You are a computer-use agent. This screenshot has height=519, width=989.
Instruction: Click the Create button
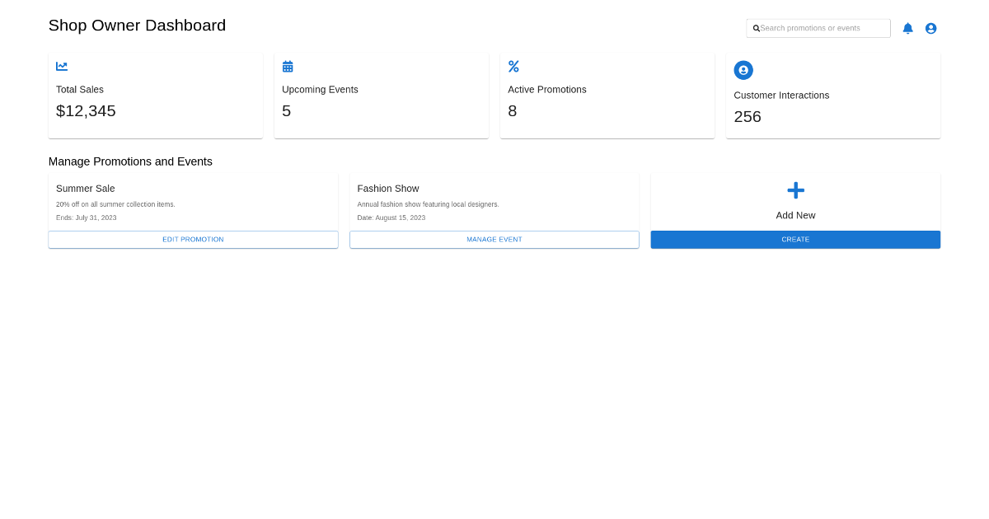[x=795, y=239]
